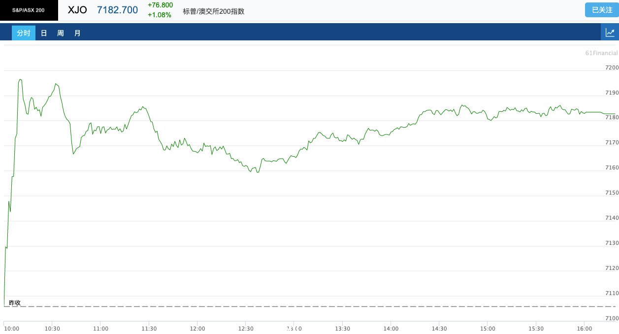Screen dimensions: 619x334
Task: Click the 7160 price axis label
Action: coord(611,167)
